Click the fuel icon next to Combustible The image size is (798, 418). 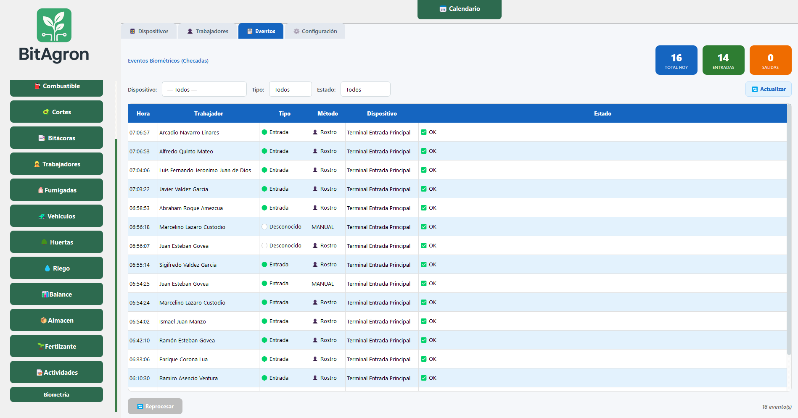click(x=38, y=86)
